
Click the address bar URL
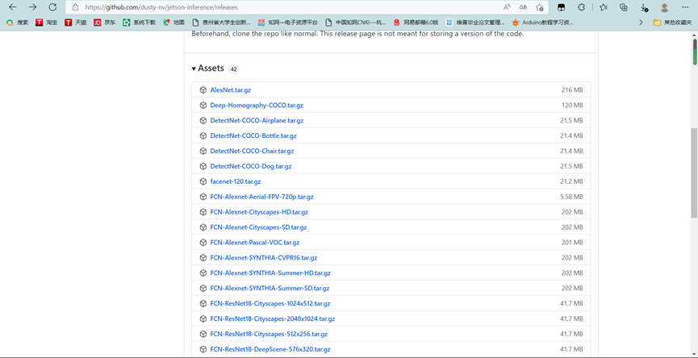point(161,7)
